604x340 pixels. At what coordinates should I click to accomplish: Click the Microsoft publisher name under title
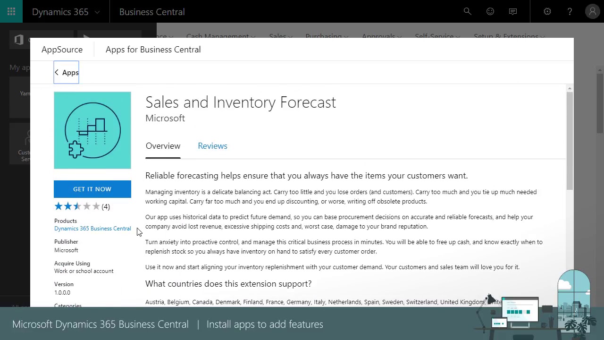point(165,118)
